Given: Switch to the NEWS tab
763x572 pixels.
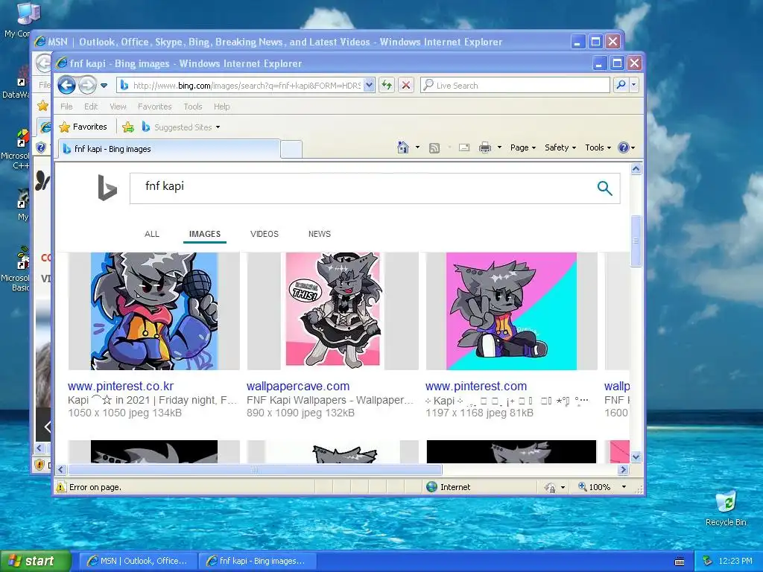Looking at the screenshot, I should click(319, 234).
